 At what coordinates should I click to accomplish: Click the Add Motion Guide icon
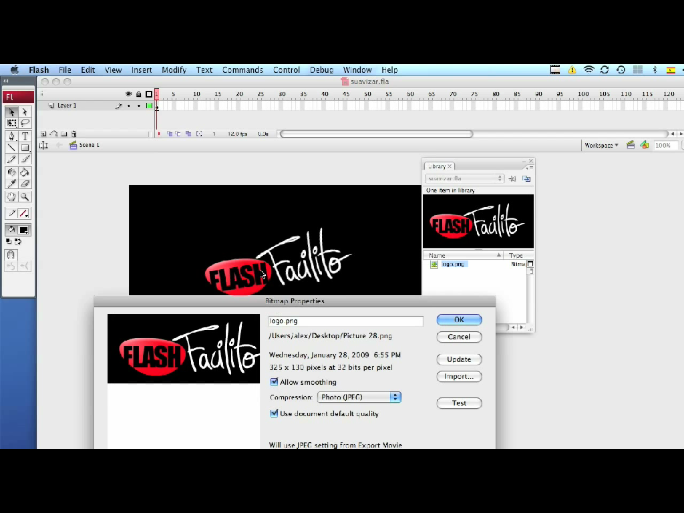coord(53,134)
